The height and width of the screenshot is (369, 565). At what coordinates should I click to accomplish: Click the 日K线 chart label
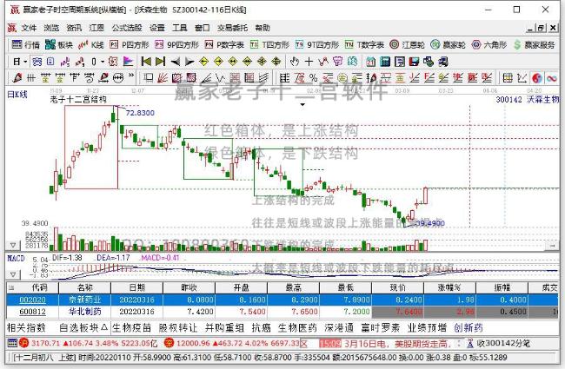coord(17,95)
